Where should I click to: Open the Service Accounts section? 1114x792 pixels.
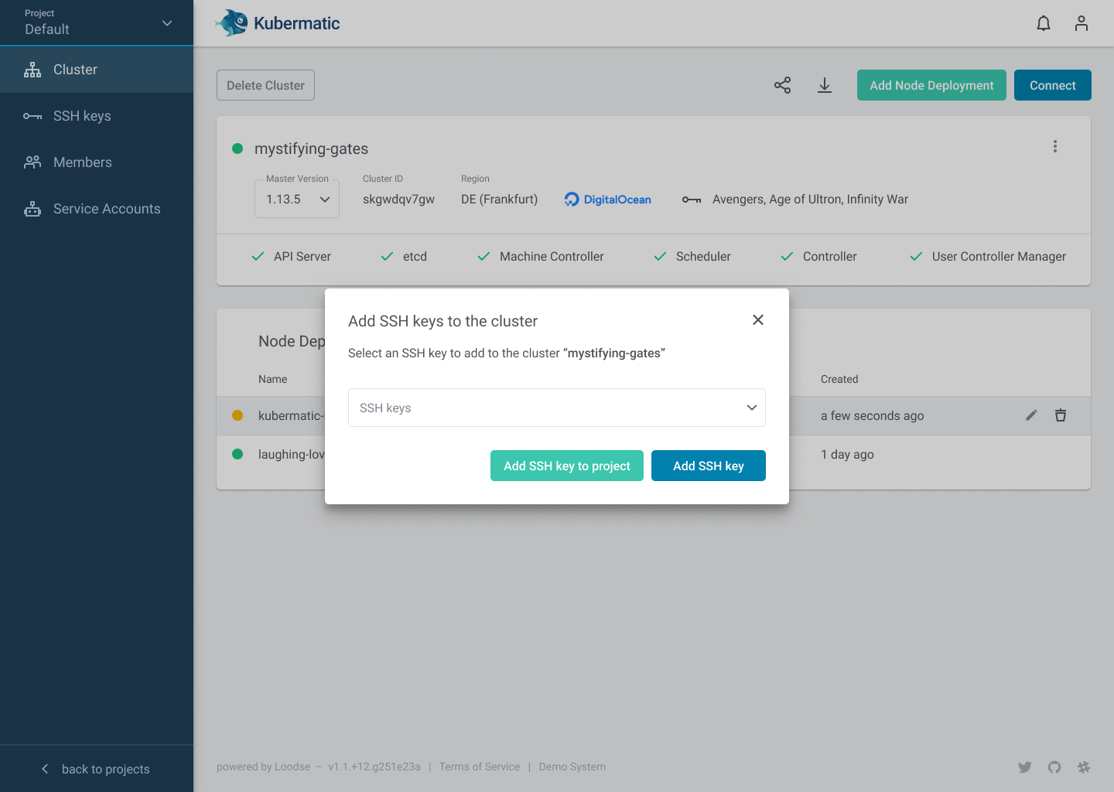click(x=106, y=208)
